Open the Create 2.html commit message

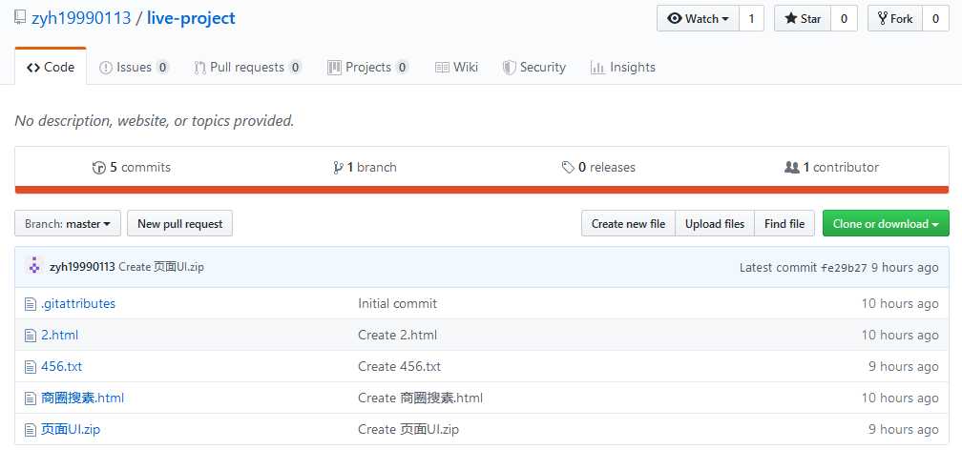pyautogui.click(x=398, y=336)
